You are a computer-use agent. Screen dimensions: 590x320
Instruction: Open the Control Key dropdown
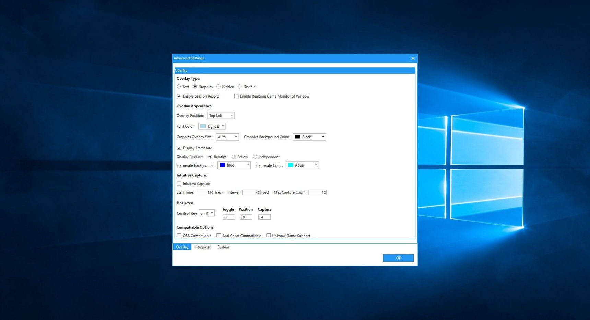tap(207, 213)
